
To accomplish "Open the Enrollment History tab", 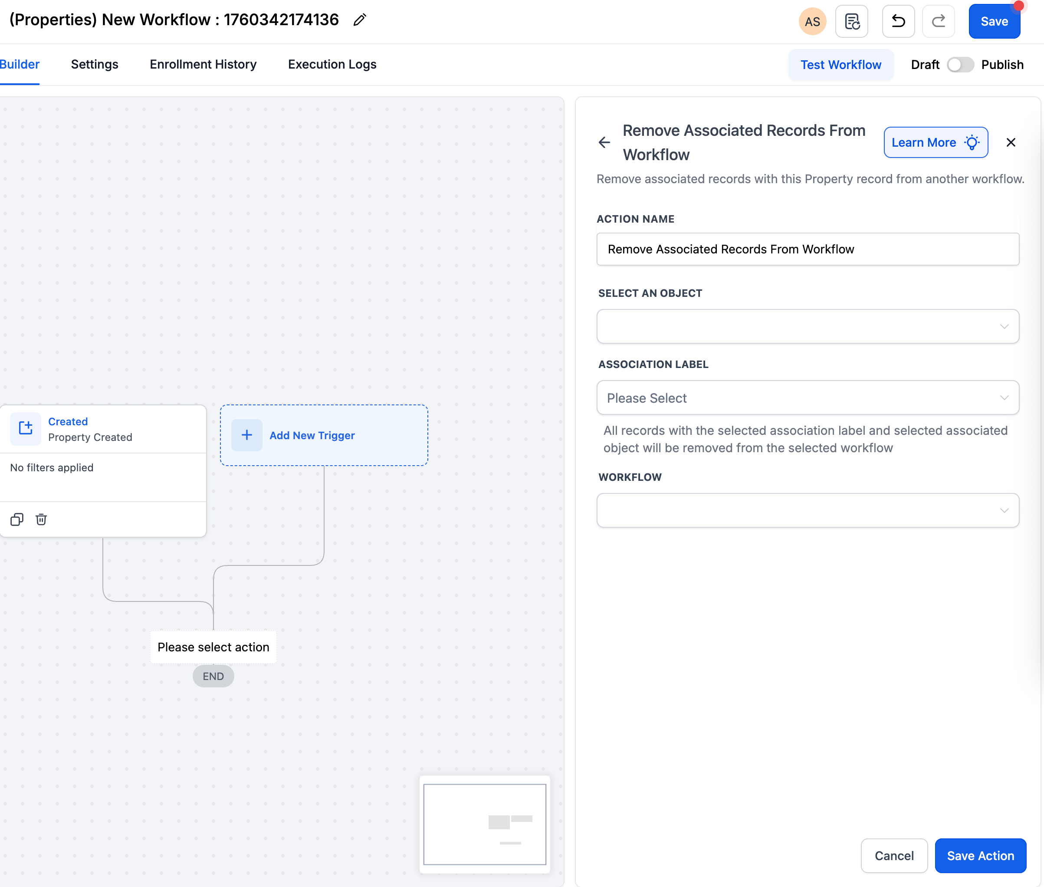I will click(x=203, y=64).
